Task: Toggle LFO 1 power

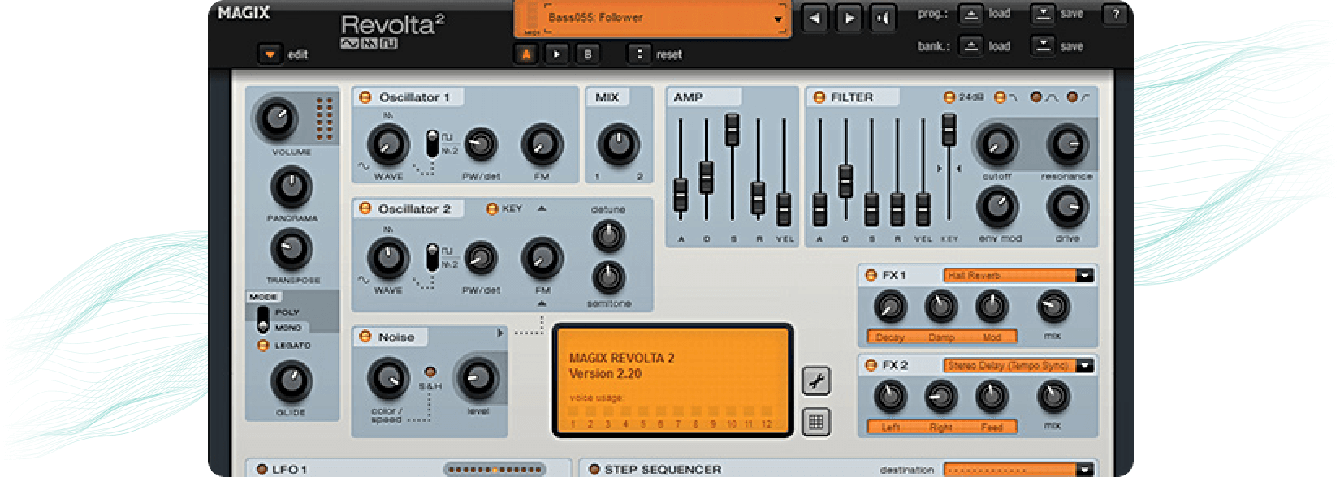Action: [x=262, y=469]
